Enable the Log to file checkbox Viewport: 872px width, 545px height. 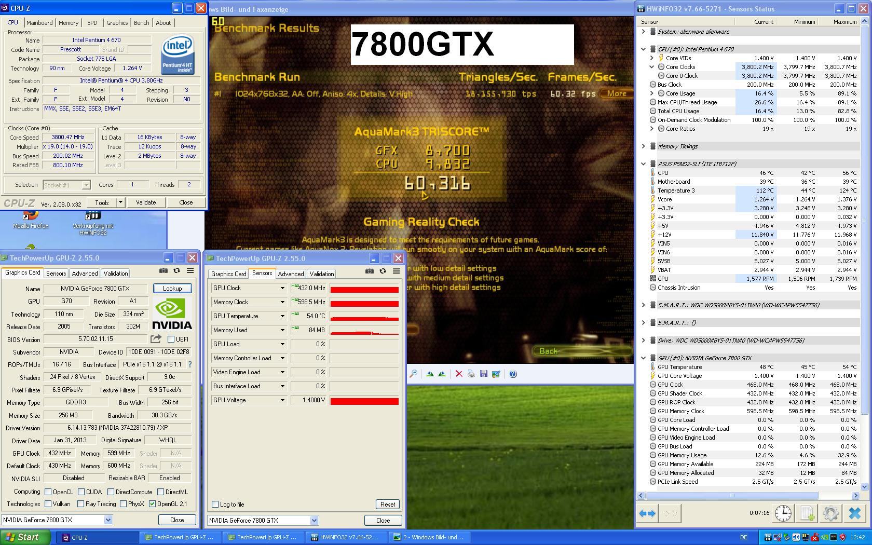[x=215, y=505]
